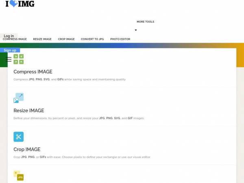Select the RESIZE IMAGE nav item

click(42, 39)
